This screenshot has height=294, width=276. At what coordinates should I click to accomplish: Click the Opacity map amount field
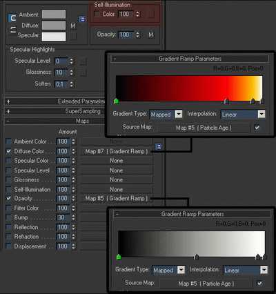(x=63, y=198)
